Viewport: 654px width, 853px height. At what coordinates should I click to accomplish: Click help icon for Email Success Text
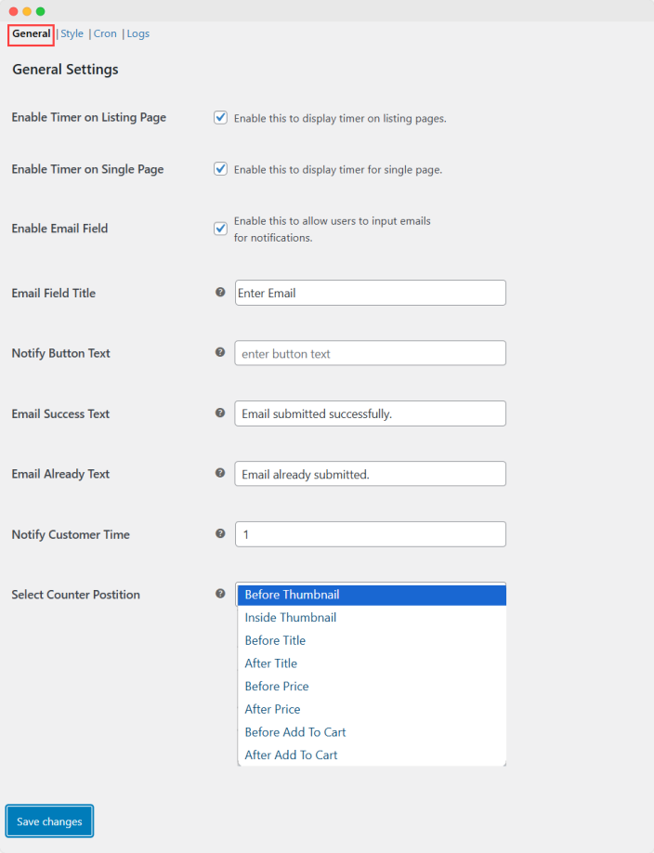click(220, 413)
